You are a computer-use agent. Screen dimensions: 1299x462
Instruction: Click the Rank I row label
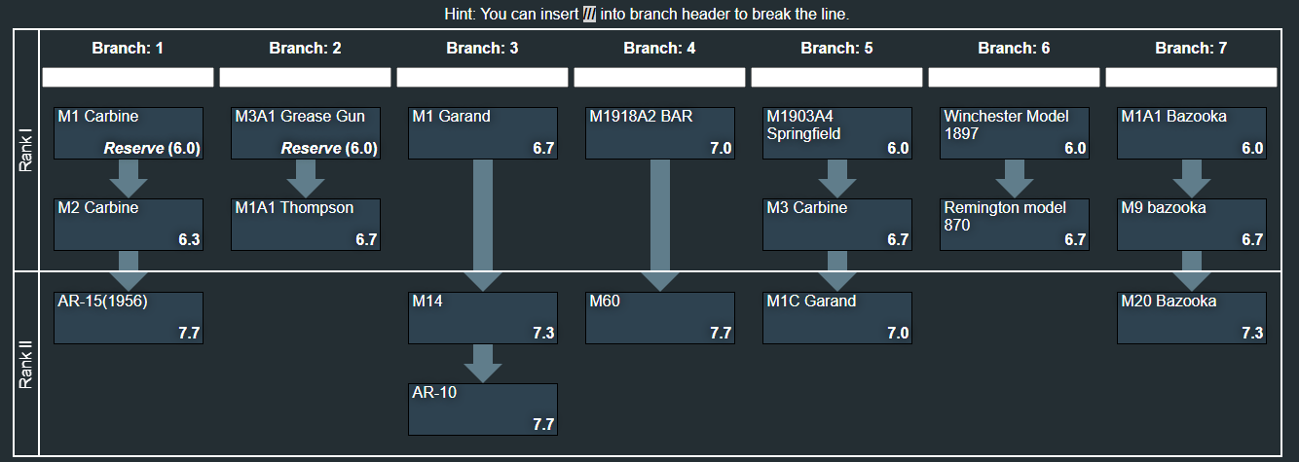[x=26, y=151]
